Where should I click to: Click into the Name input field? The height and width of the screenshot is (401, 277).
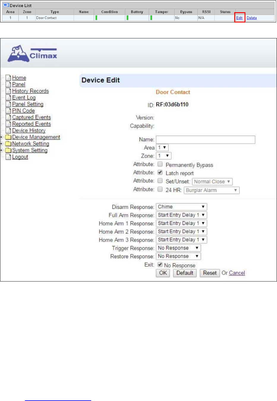click(x=205, y=140)
